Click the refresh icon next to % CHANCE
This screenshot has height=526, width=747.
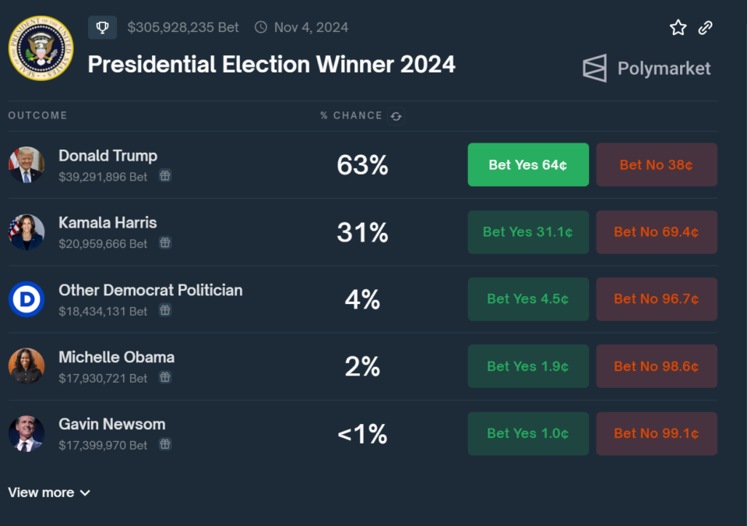[x=396, y=115]
